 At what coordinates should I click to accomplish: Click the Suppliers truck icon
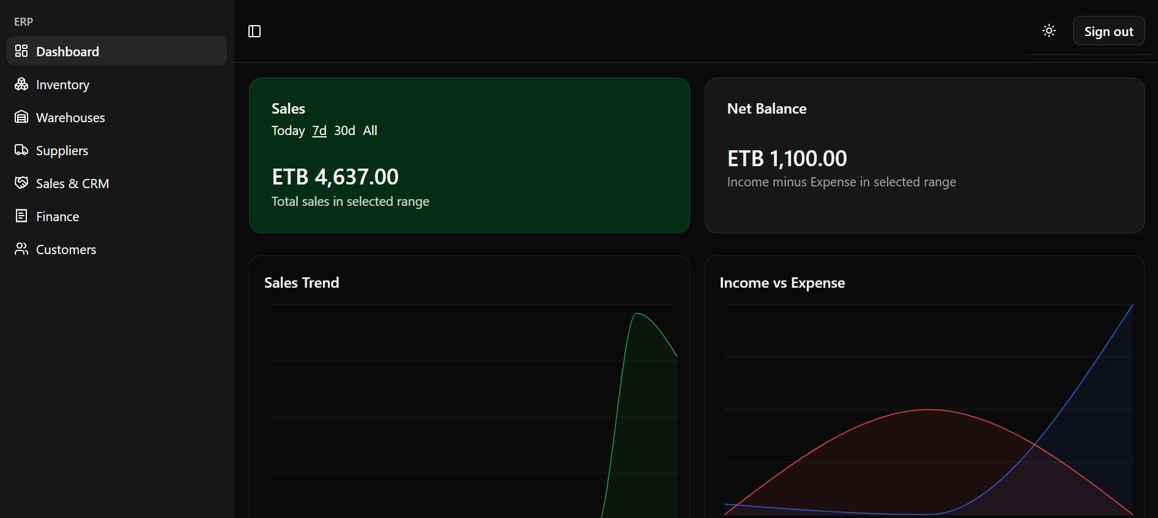[x=21, y=150]
